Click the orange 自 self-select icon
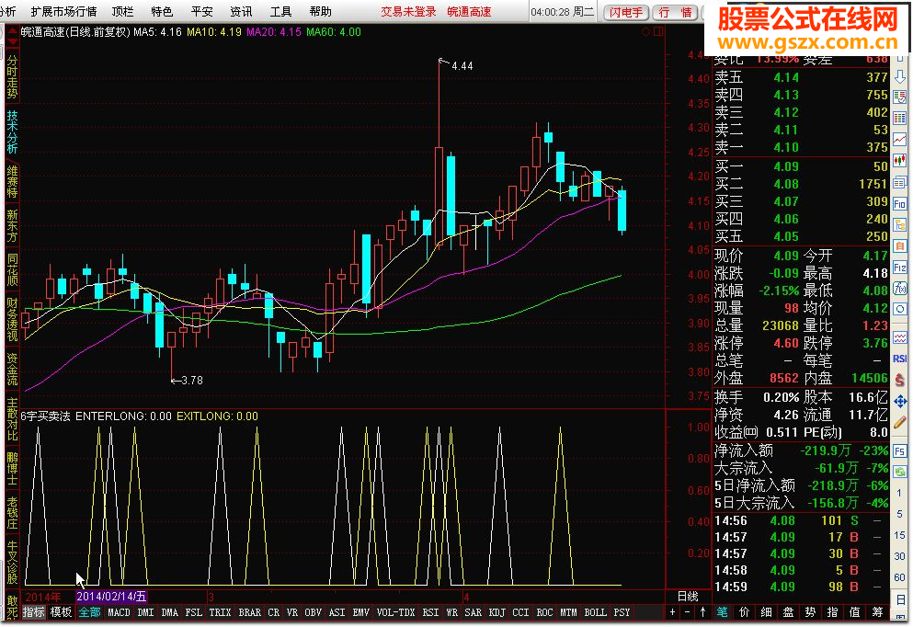The height and width of the screenshot is (627, 913). tap(900, 245)
